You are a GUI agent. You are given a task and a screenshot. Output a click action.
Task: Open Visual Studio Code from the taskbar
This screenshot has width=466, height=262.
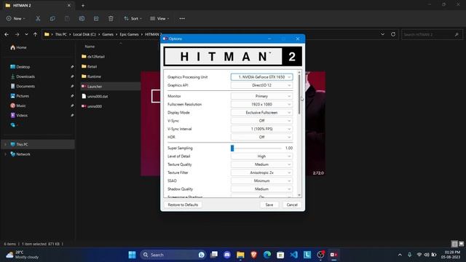click(293, 255)
